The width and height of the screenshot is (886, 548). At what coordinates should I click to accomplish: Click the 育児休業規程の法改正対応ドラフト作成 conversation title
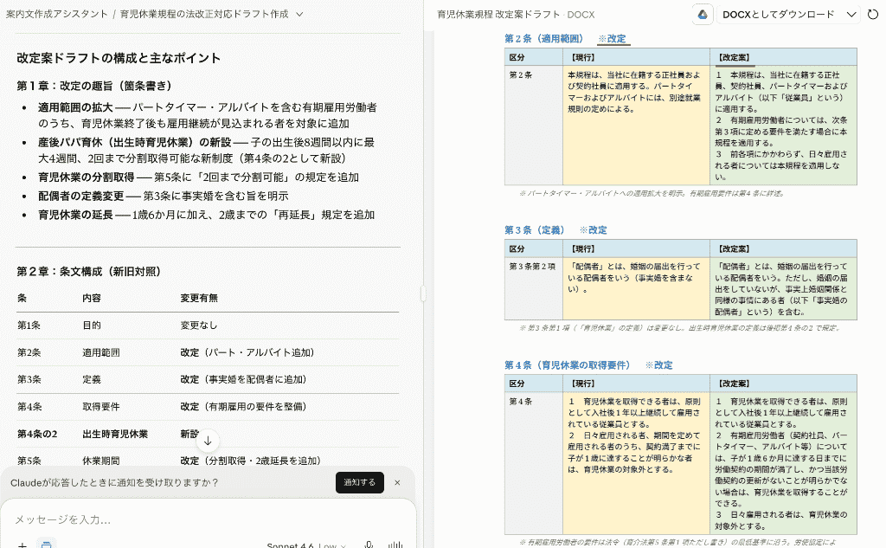(204, 14)
